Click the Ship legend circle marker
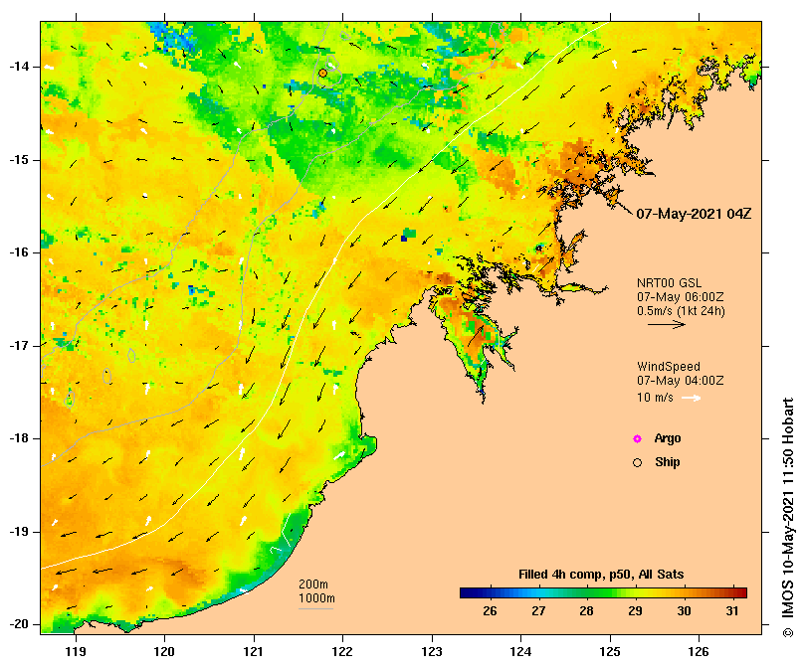This screenshot has width=805, height=668. coord(637,463)
